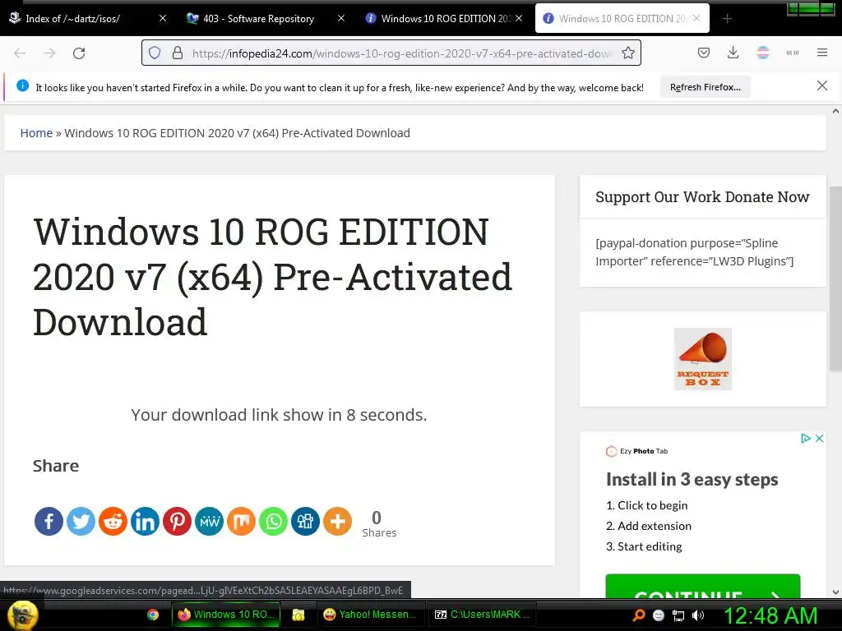The image size is (842, 631).
Task: Share the page on Pinterest
Action: point(178,521)
